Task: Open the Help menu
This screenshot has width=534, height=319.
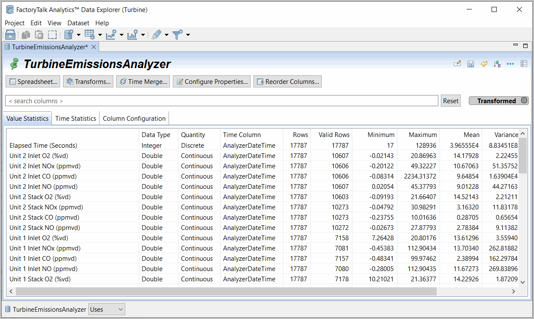Action: pos(102,23)
